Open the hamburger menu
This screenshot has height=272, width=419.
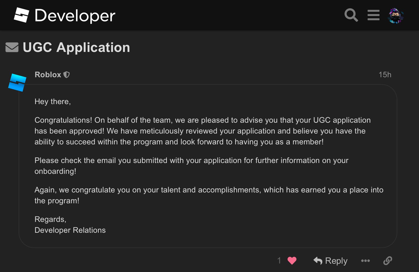373,15
